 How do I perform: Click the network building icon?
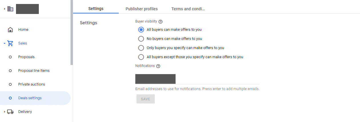click(x=10, y=9)
